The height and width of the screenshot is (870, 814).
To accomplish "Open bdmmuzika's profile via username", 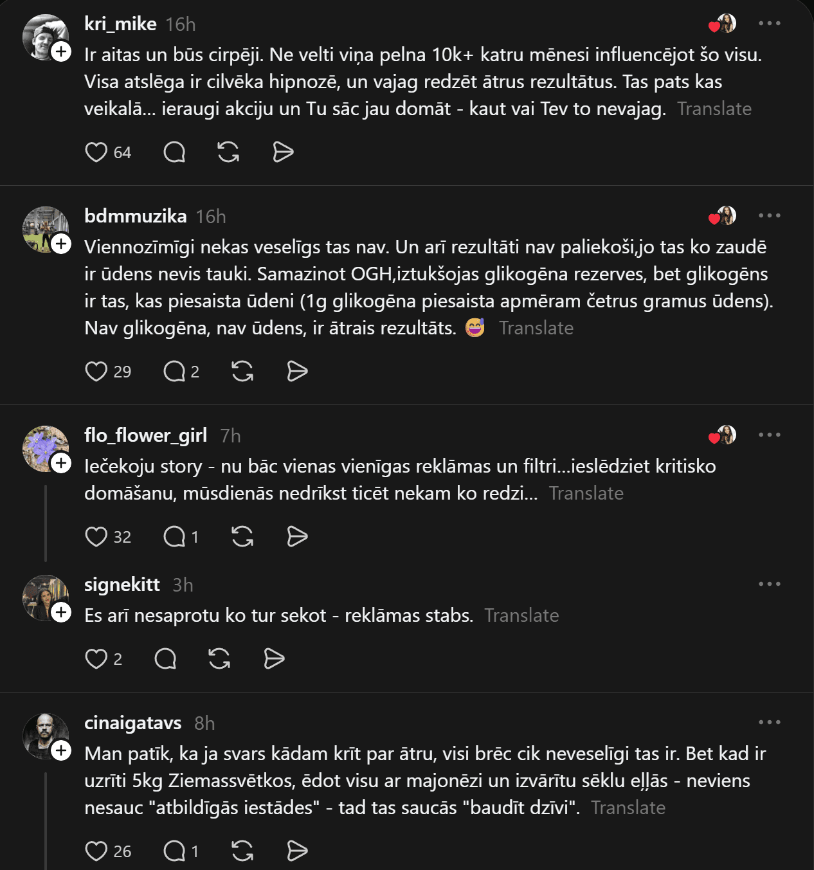I will pos(136,216).
